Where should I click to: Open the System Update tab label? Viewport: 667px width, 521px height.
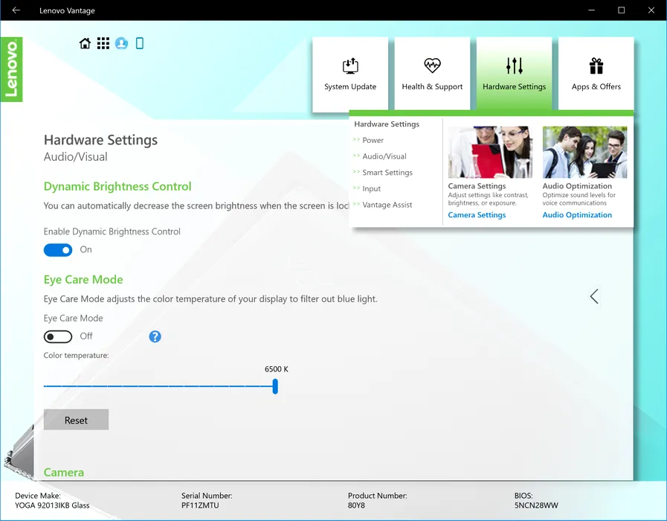[x=350, y=86]
